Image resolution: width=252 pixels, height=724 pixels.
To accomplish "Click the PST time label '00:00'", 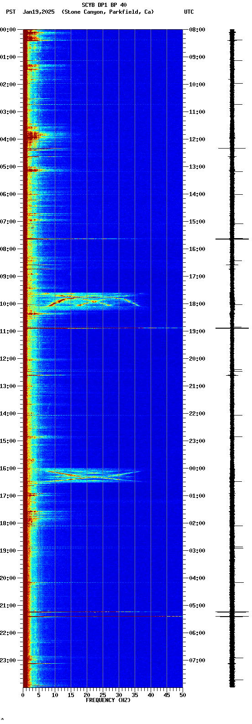I will tap(7, 30).
